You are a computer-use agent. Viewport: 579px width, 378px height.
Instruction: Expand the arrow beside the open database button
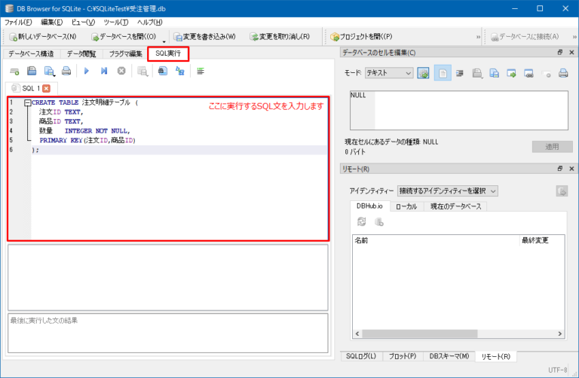[164, 40]
